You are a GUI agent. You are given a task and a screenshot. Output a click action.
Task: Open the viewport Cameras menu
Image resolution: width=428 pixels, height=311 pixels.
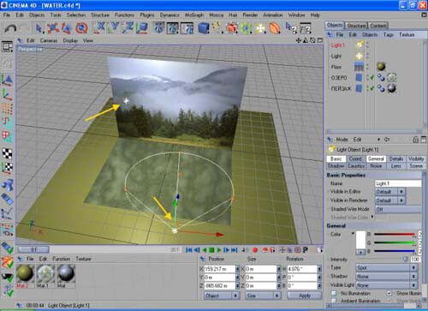click(x=49, y=40)
